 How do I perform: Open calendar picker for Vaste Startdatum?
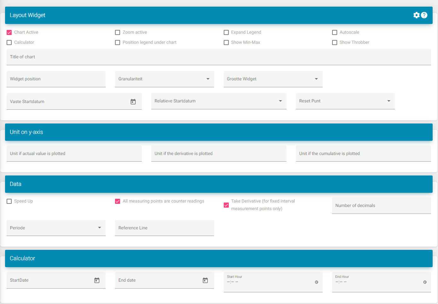pos(133,101)
